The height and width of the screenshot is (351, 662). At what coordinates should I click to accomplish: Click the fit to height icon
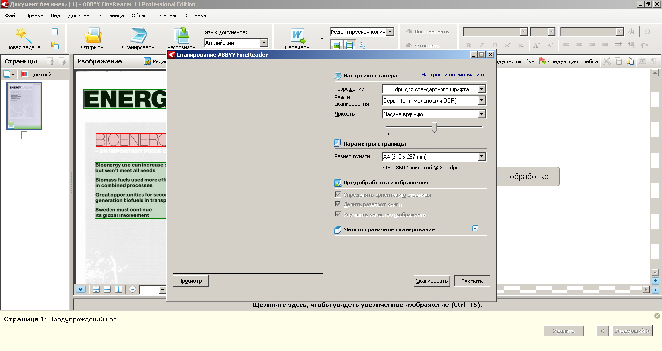118,289
